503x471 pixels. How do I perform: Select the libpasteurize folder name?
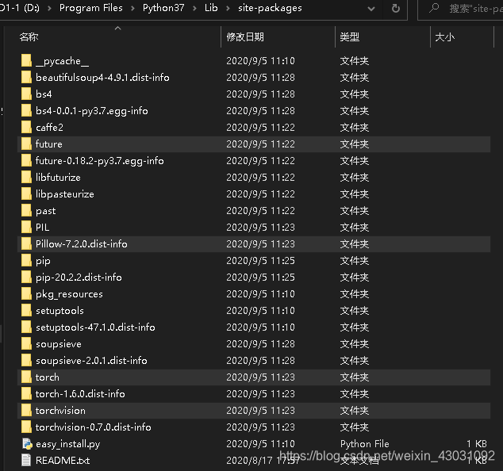tap(65, 194)
